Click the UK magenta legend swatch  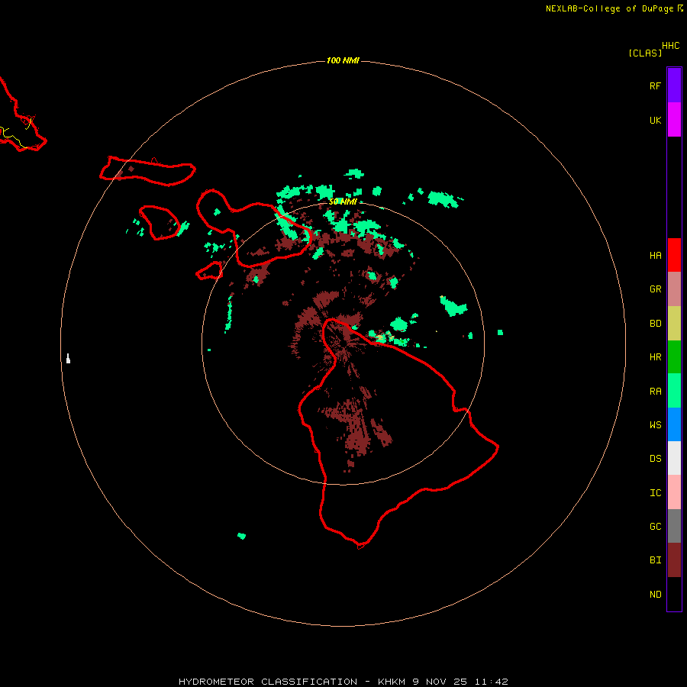(674, 119)
